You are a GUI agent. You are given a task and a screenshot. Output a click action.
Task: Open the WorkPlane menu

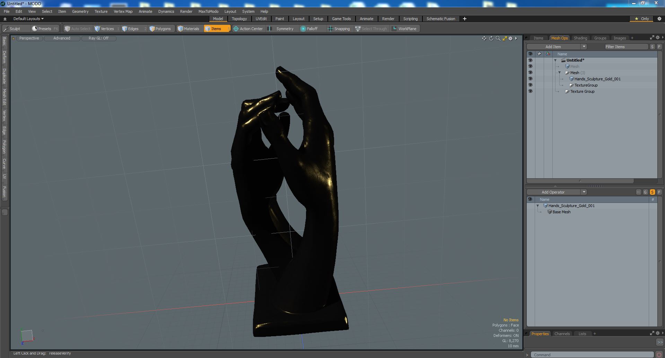pos(404,29)
